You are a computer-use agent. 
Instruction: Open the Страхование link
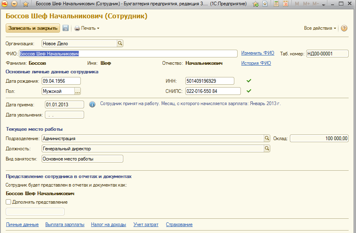pyautogui.click(x=179, y=224)
